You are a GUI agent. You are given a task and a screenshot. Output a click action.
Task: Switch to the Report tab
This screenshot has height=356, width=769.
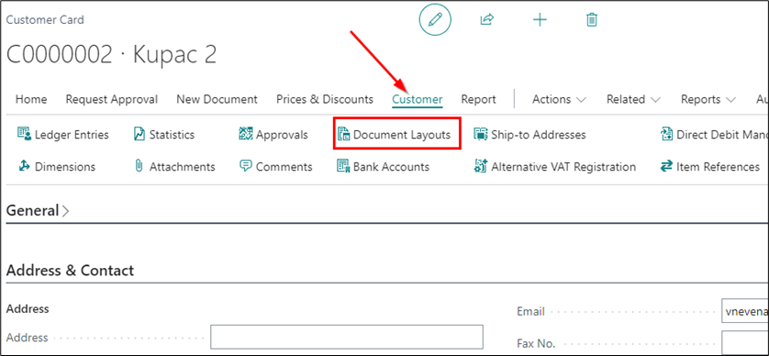(x=479, y=99)
